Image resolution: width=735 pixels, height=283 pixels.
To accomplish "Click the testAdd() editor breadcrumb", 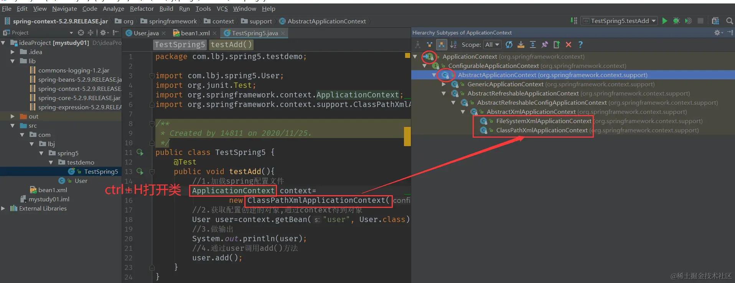I will tap(231, 44).
